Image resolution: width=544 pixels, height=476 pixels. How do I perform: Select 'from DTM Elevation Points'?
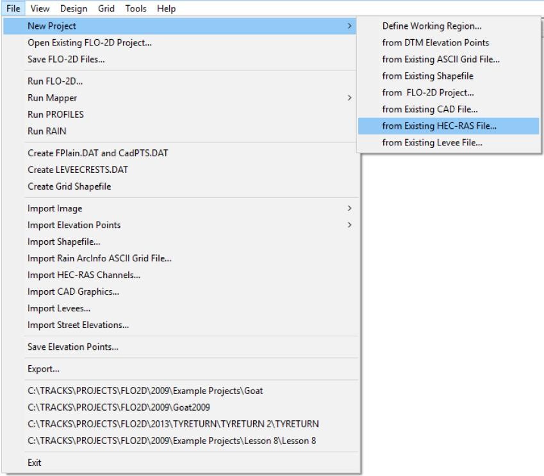pos(435,43)
